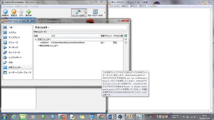The width and height of the screenshot is (214, 120).
Task: Click the Discard (破棄) down-arrow icon
Action: (x=21, y=12)
